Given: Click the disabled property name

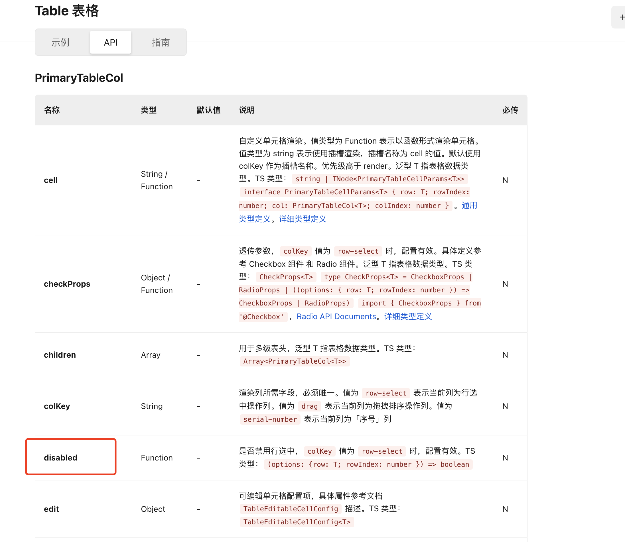Looking at the screenshot, I should point(60,458).
